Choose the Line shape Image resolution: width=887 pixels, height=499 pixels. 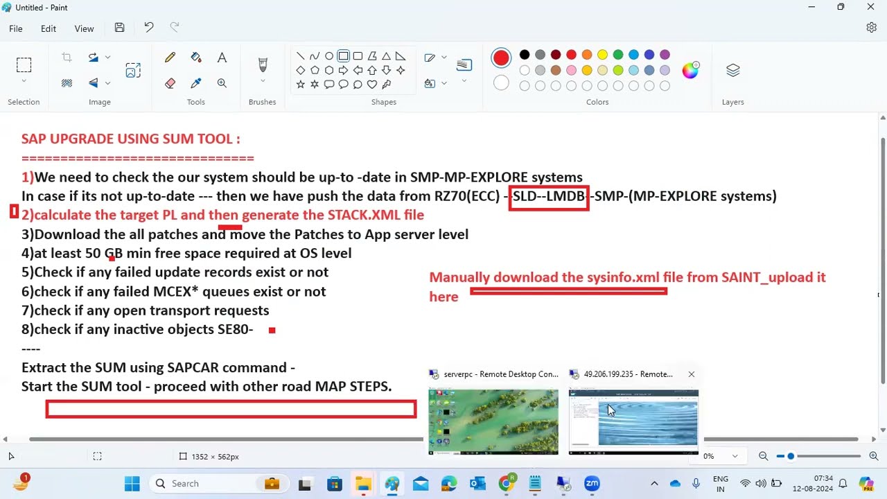coord(300,56)
